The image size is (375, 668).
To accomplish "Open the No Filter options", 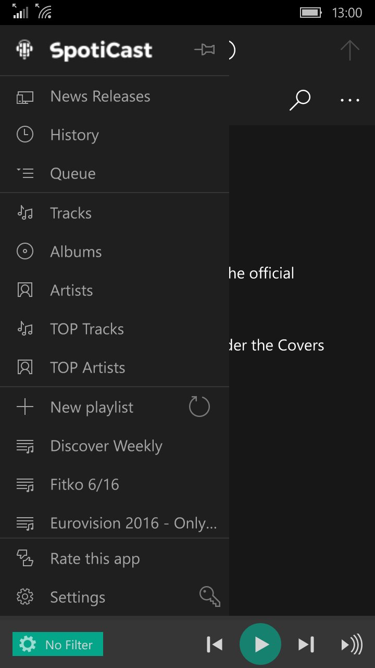I will tap(58, 644).
